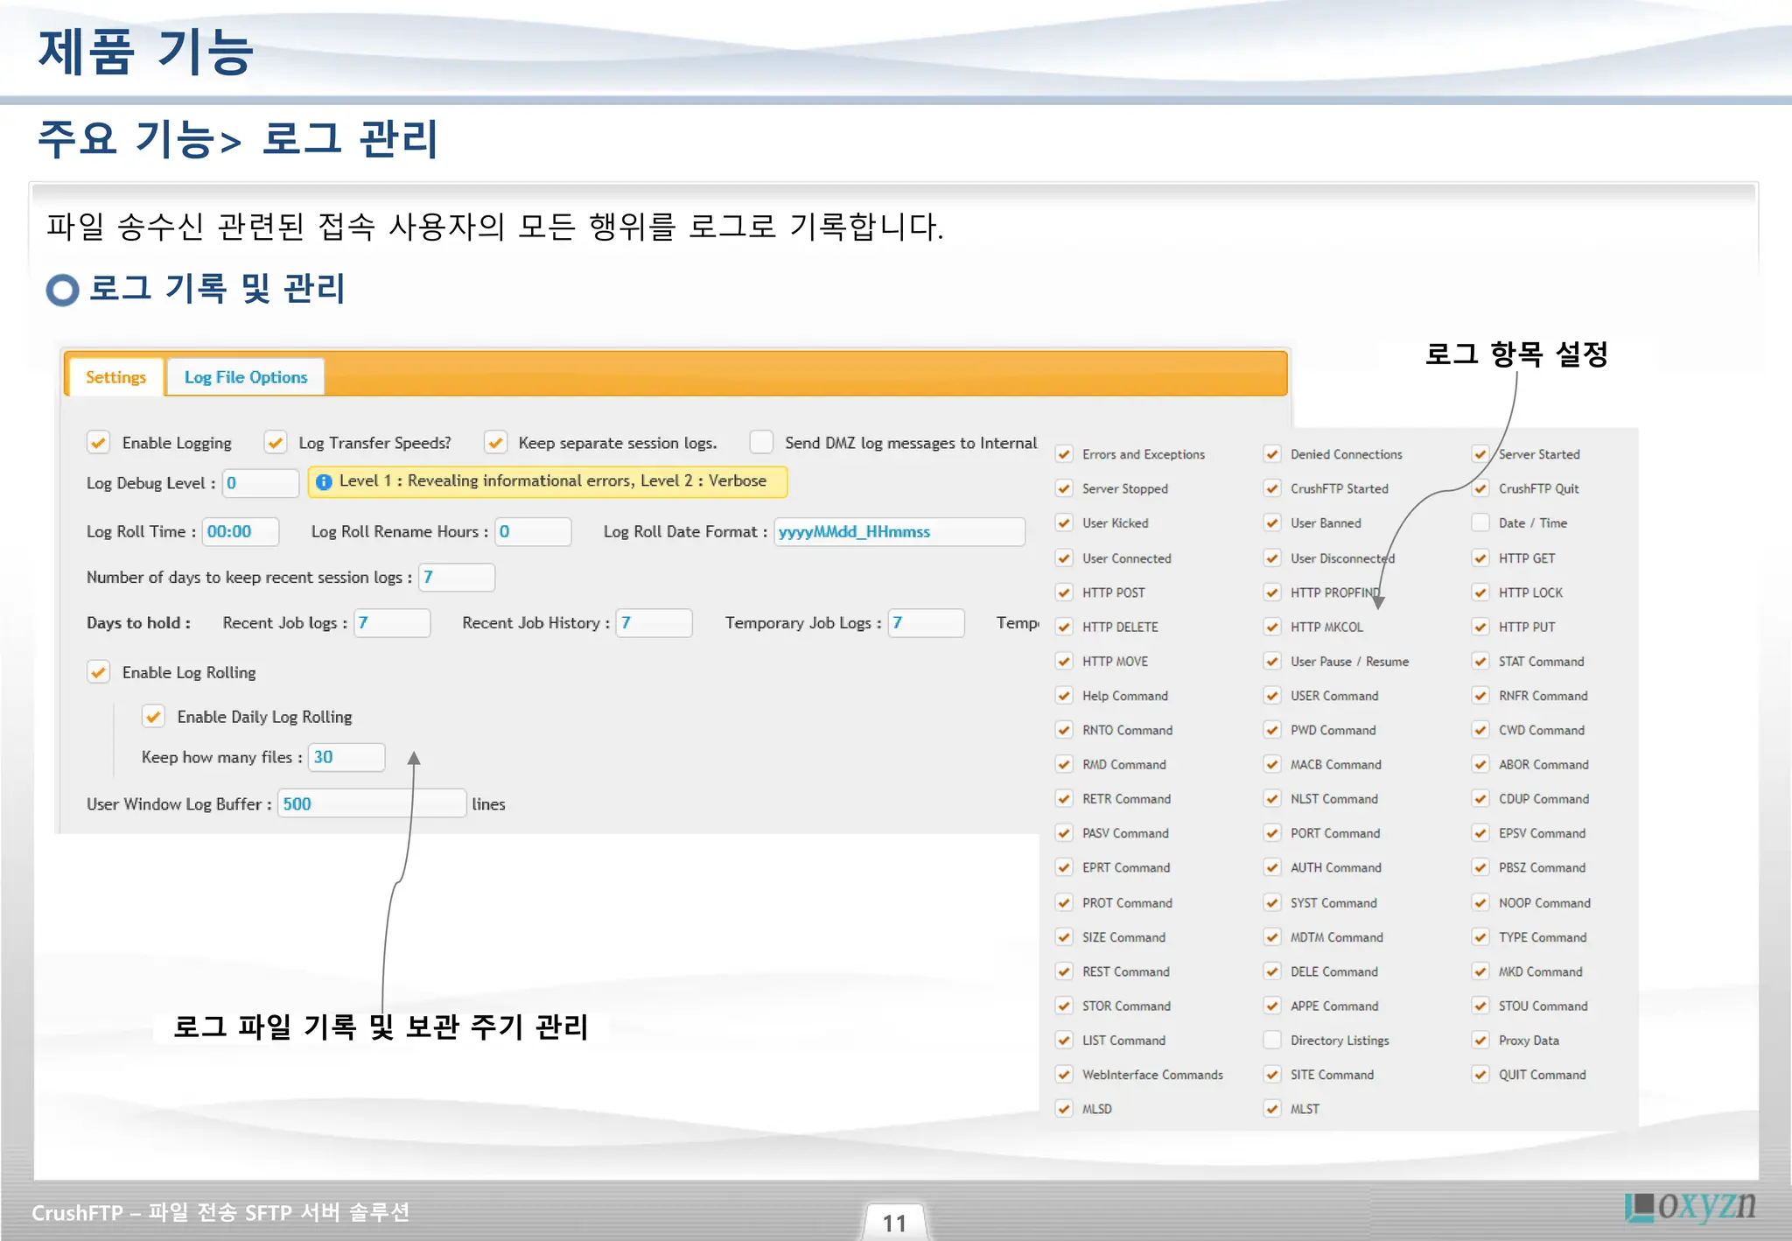Switch to the Settings tab
The width and height of the screenshot is (1792, 1241).
pos(115,377)
